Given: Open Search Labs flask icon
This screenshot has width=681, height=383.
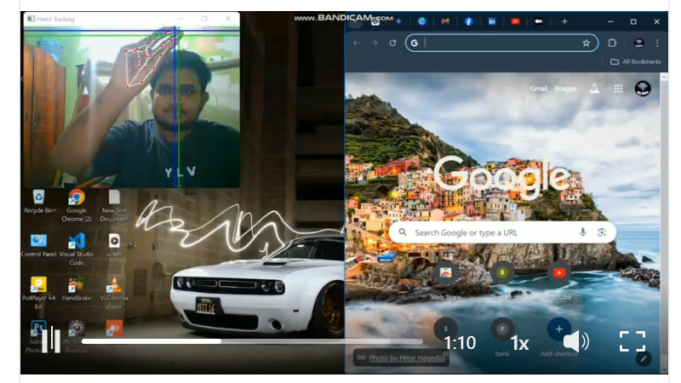Looking at the screenshot, I should tap(594, 89).
